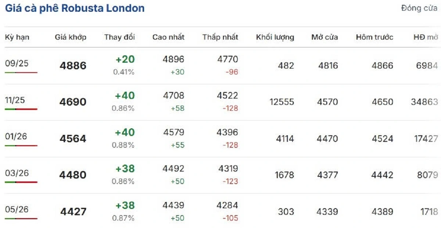
Task: Open the 11/25 contract term
Action: [x=15, y=100]
